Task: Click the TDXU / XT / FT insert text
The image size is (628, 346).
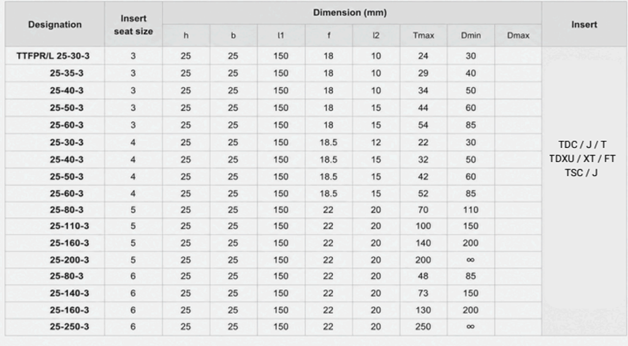Action: point(582,159)
